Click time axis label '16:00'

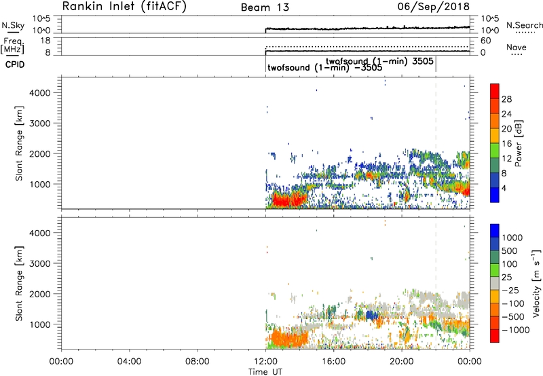point(333,362)
